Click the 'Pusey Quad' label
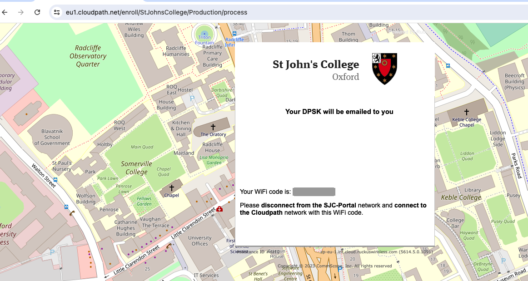Viewport: 528px width, 281px height. (x=503, y=222)
